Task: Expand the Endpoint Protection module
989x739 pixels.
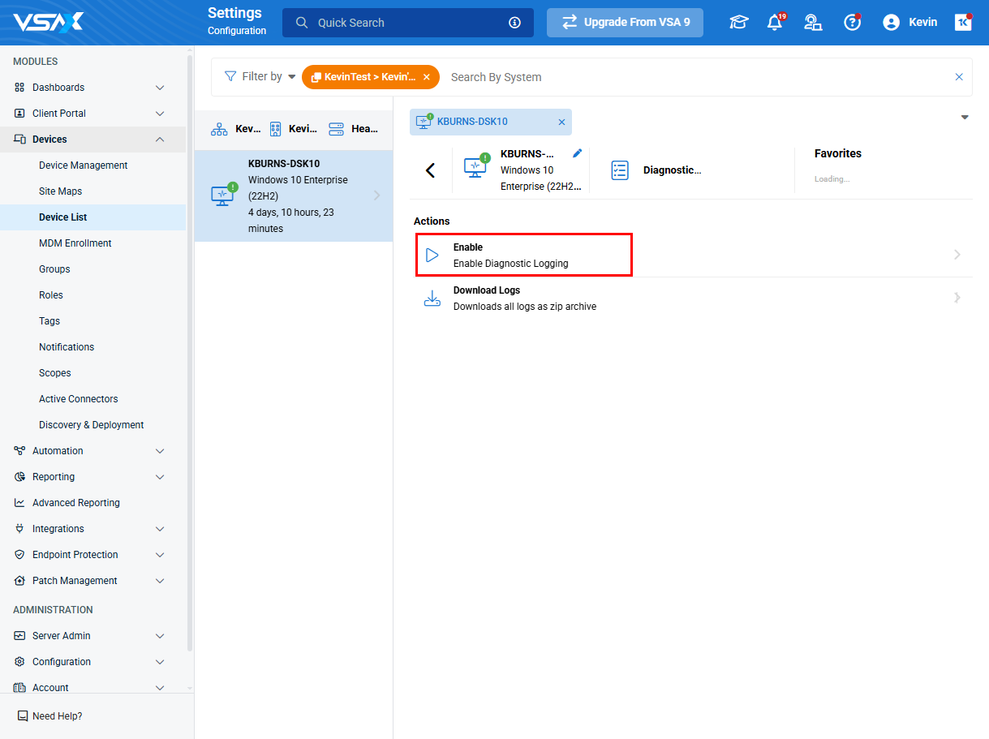Action: point(160,555)
